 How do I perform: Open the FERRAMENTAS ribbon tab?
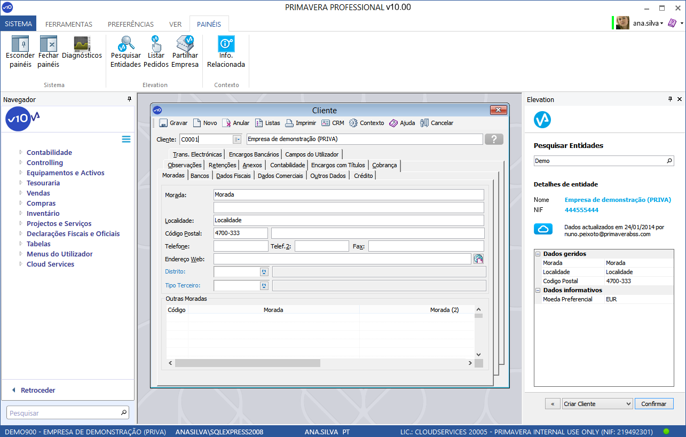[x=68, y=24]
